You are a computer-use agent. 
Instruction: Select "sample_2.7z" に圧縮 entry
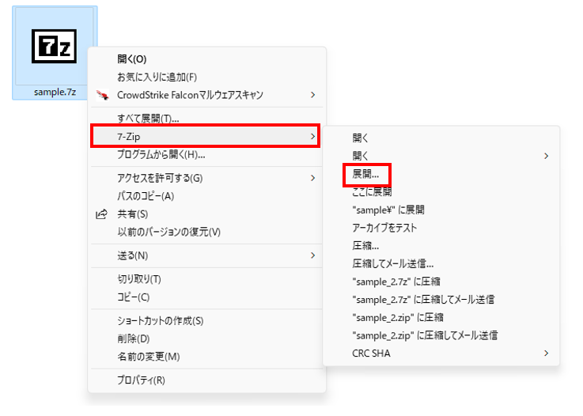[x=441, y=282]
